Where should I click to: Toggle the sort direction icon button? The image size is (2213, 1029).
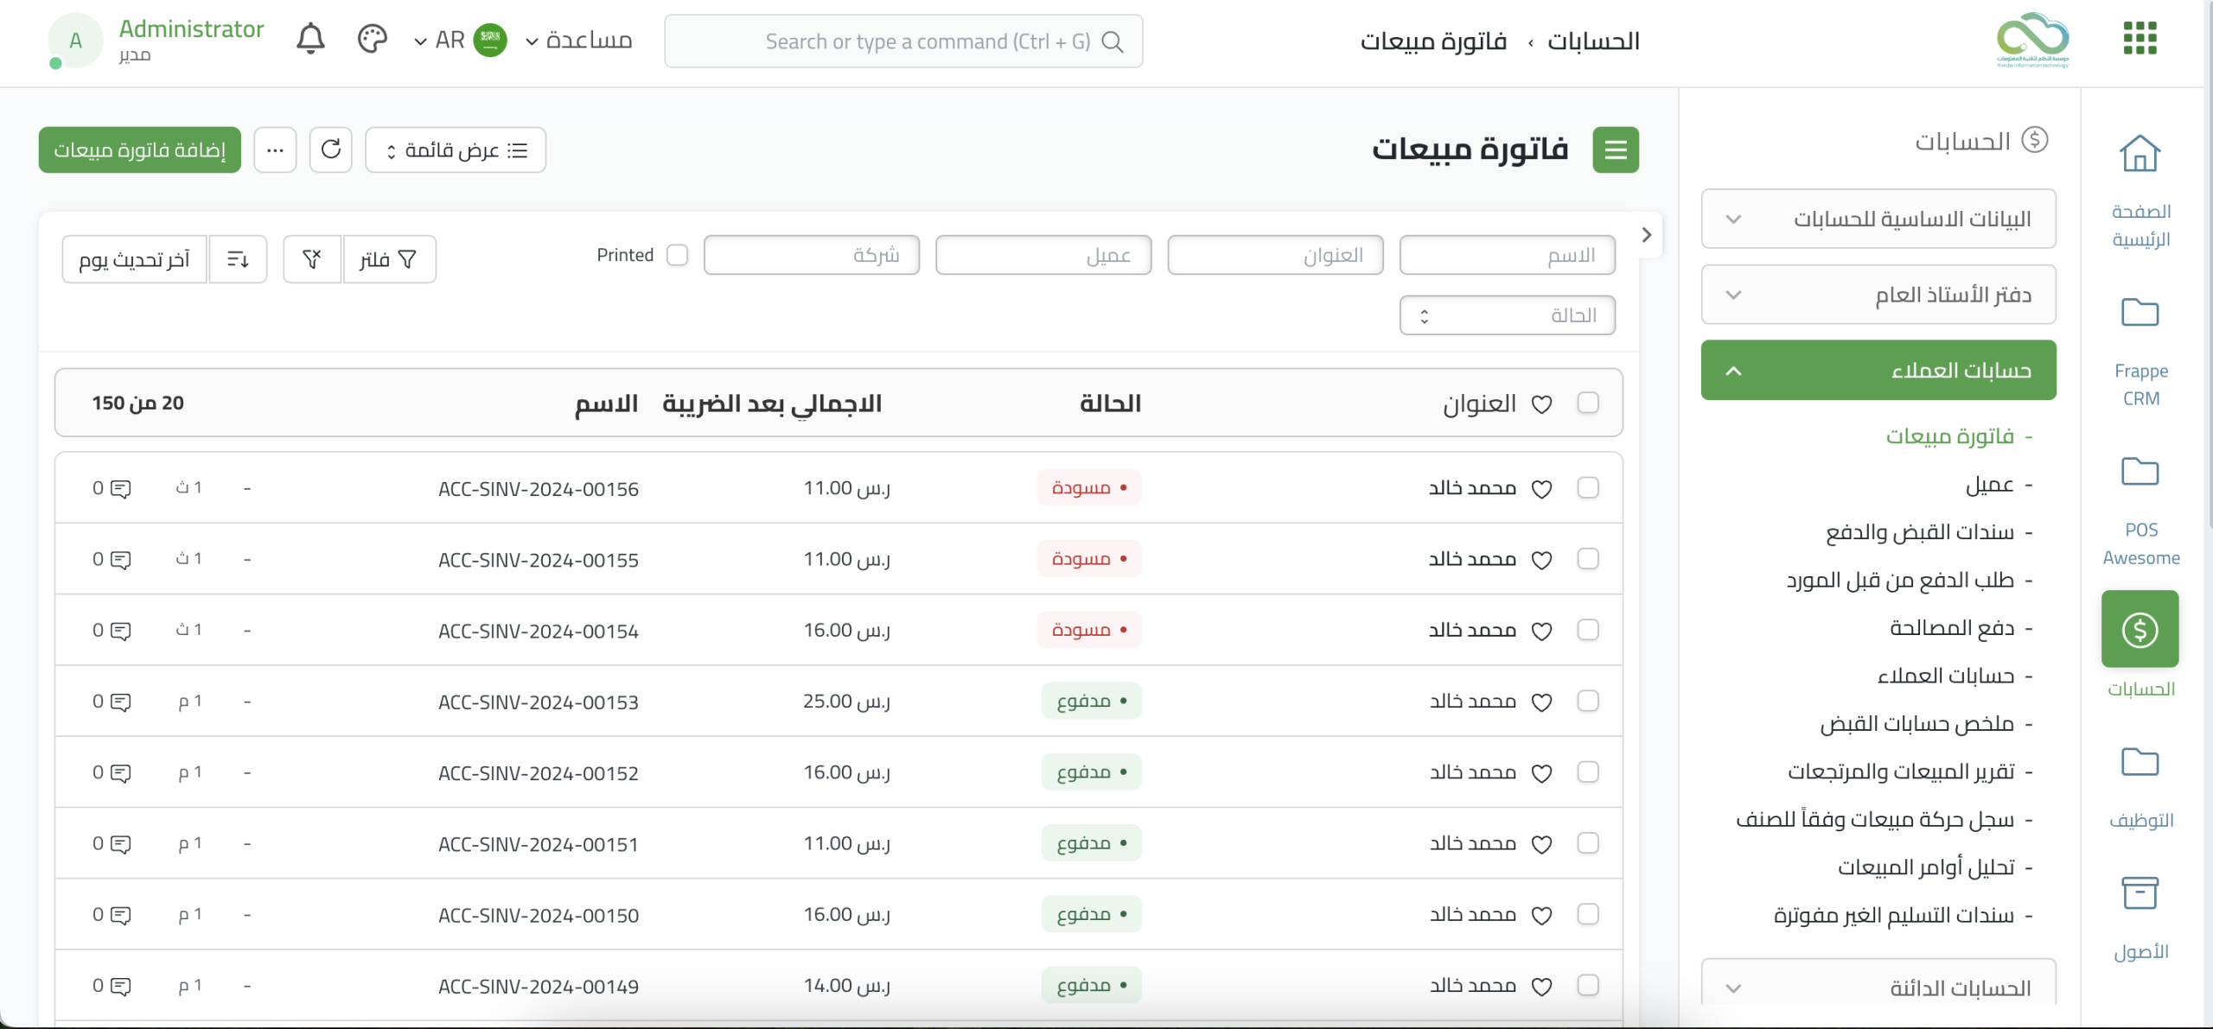point(238,258)
